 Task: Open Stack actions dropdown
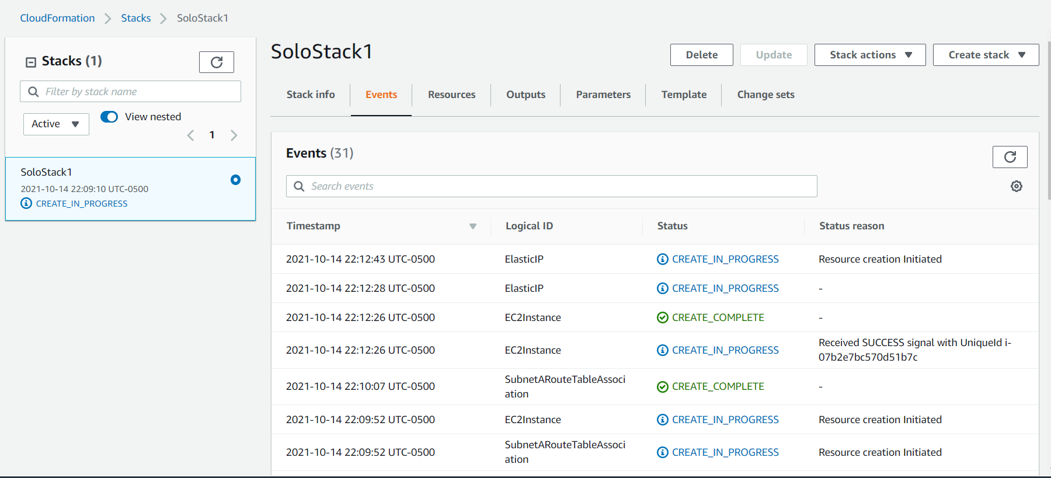click(870, 55)
